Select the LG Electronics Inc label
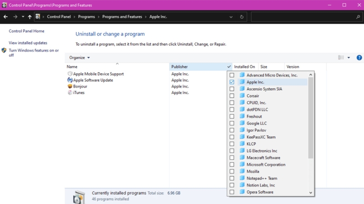 [262, 151]
